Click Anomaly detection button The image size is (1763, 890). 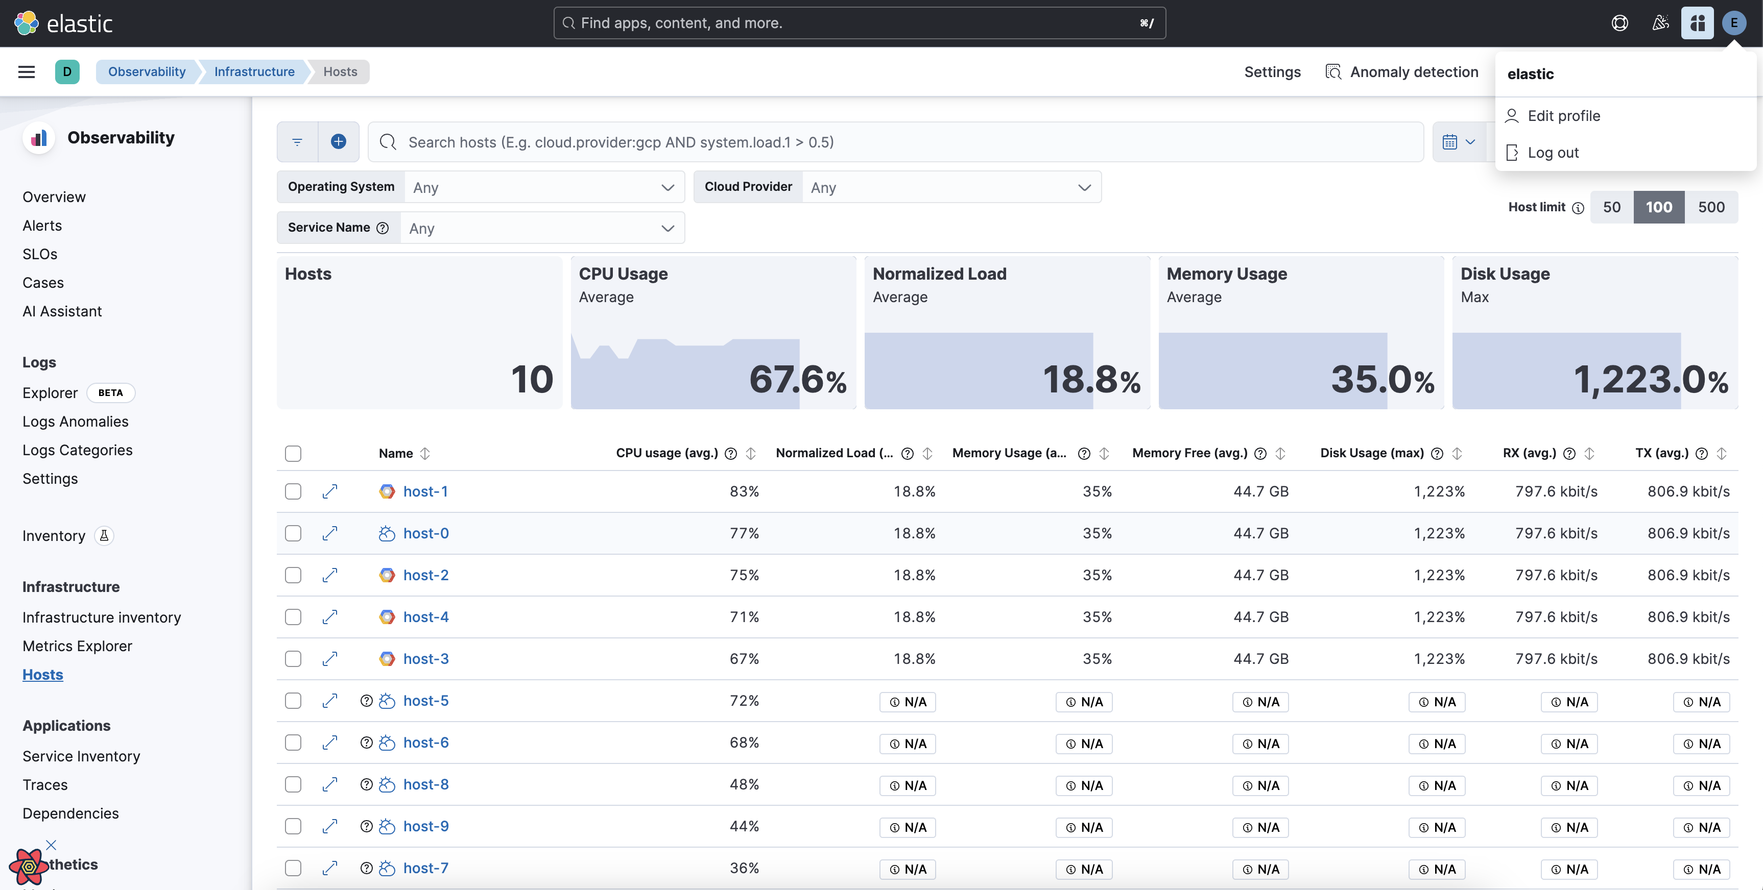click(1401, 72)
